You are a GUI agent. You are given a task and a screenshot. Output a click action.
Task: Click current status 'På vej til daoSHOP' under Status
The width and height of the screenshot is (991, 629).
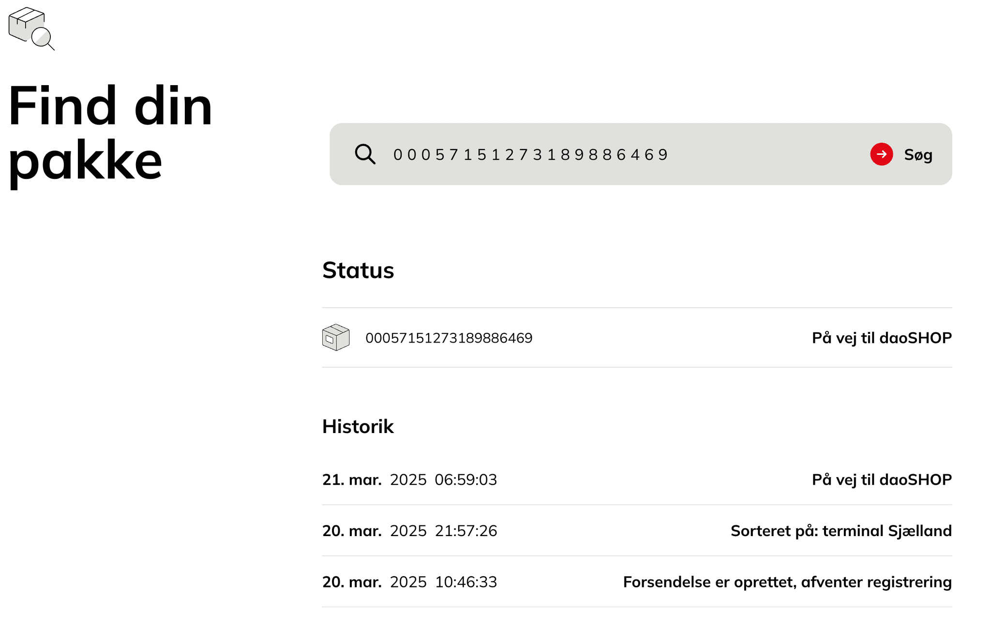[882, 338]
